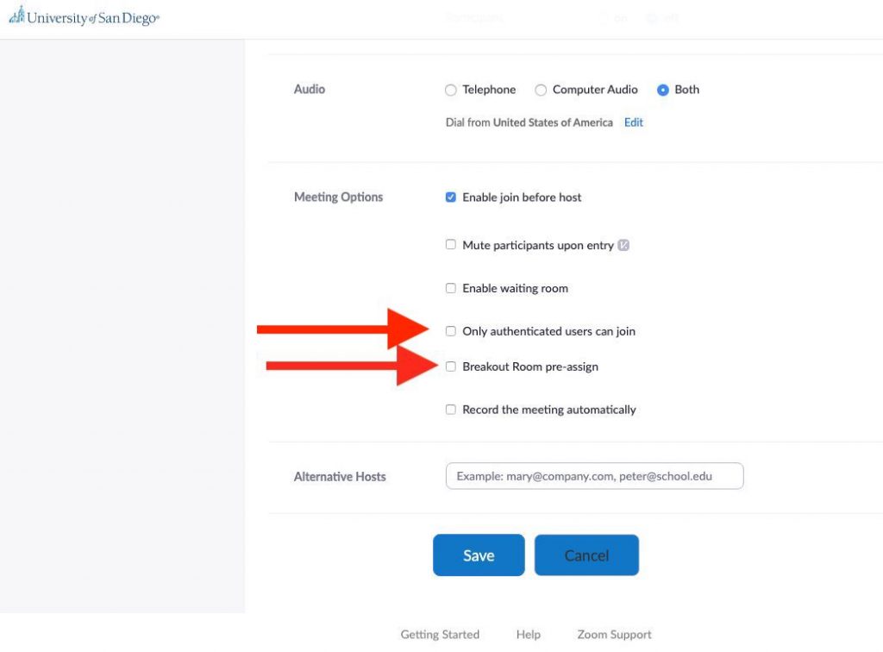This screenshot has width=883, height=652.
Task: Click the Breakout Room pre-assign label text
Action: tap(530, 367)
